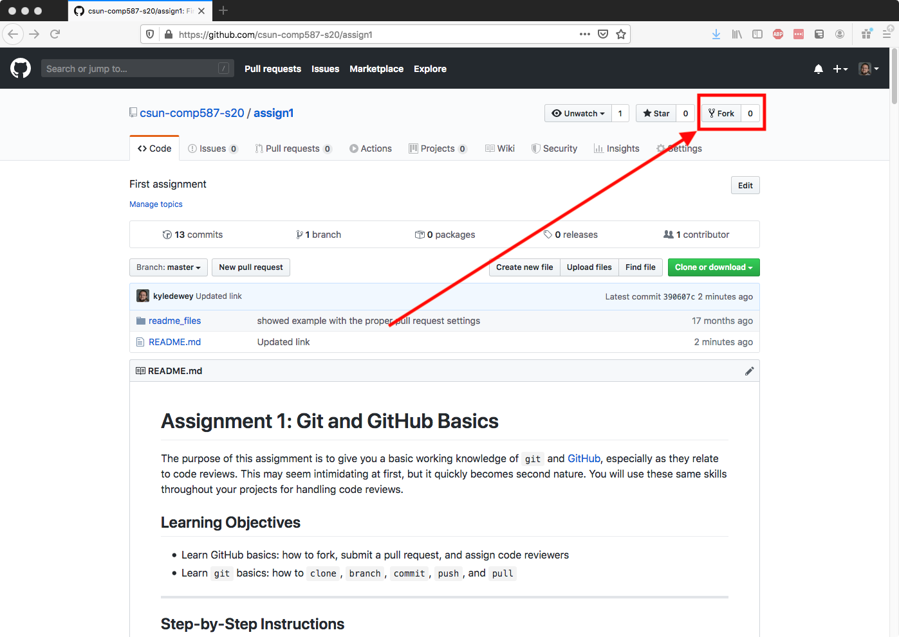Image resolution: width=899 pixels, height=637 pixels.
Task: Open the readme_files folder
Action: click(x=174, y=321)
